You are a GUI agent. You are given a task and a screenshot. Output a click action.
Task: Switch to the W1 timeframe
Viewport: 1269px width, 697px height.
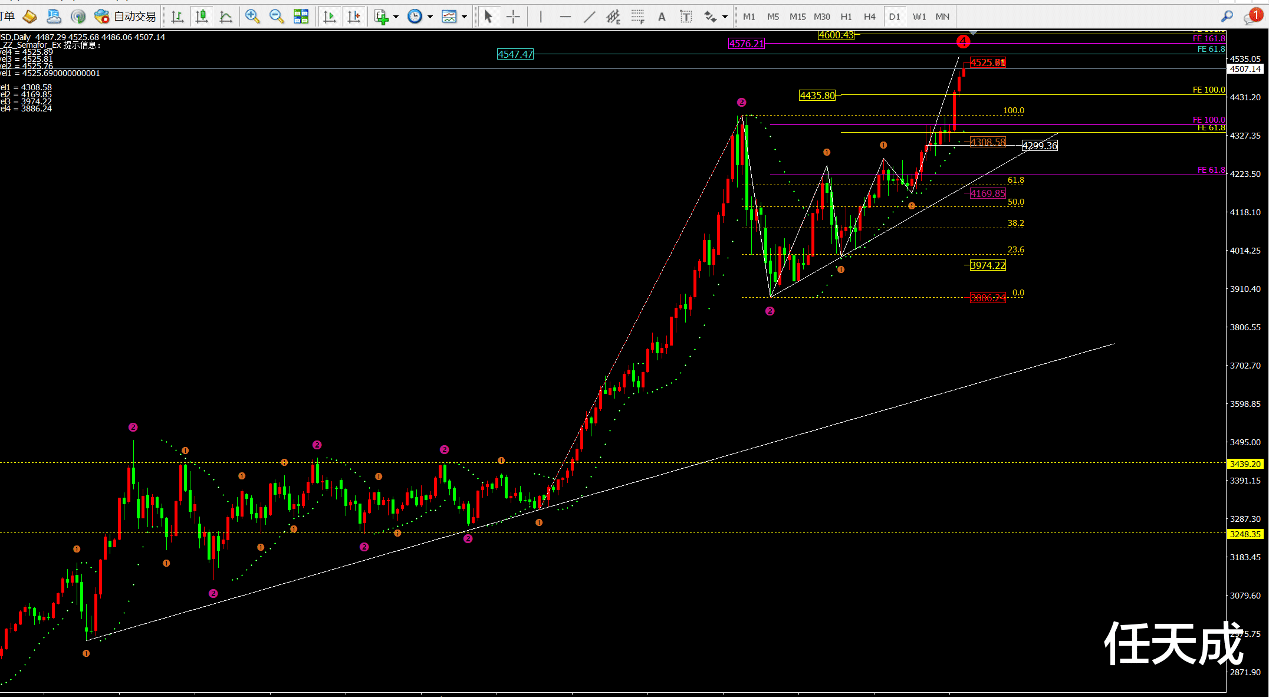(x=919, y=17)
